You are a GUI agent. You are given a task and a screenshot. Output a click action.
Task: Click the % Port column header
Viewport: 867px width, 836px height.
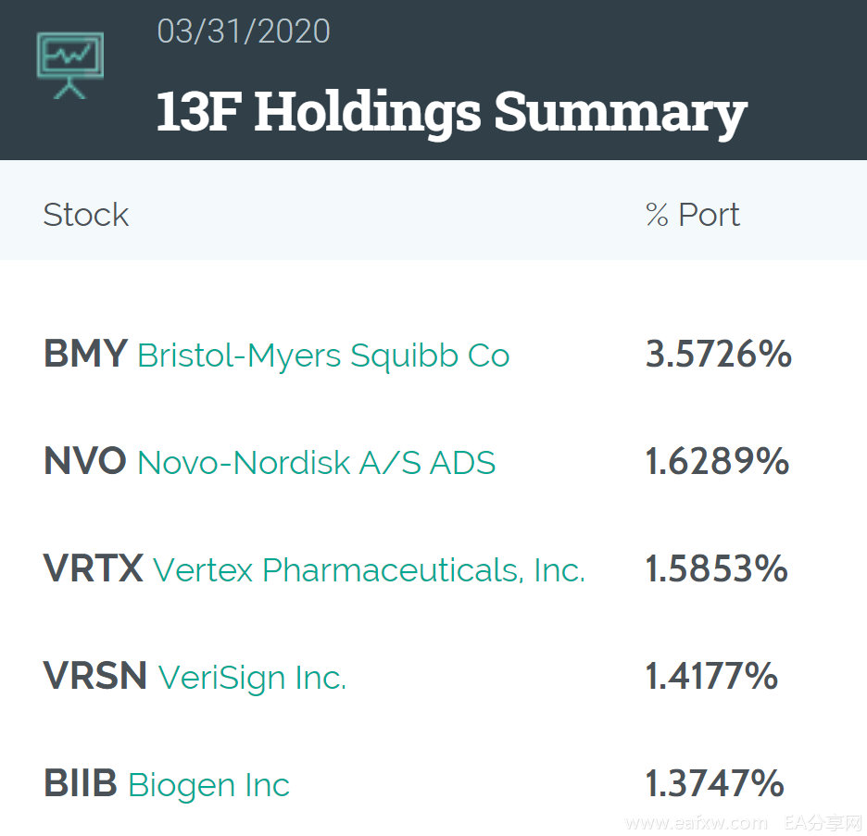pyautogui.click(x=692, y=215)
